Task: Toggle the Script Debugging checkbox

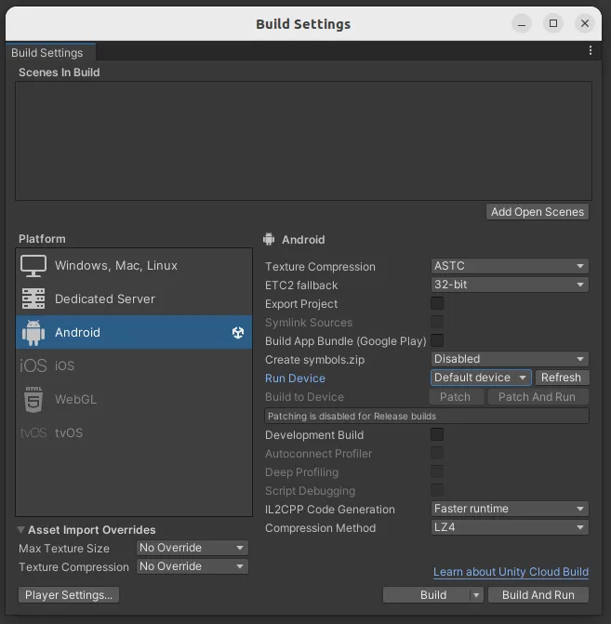Action: 437,490
